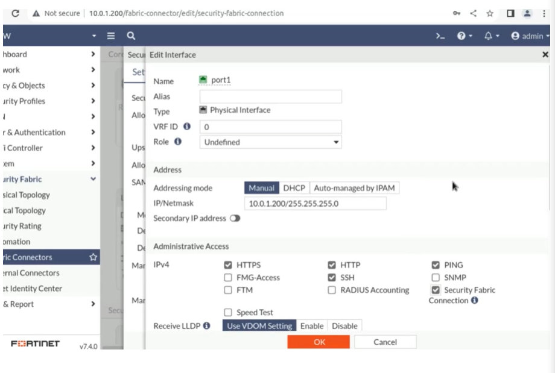This screenshot has width=555, height=373.
Task: Toggle the Secondary IP address switch
Action: click(235, 218)
